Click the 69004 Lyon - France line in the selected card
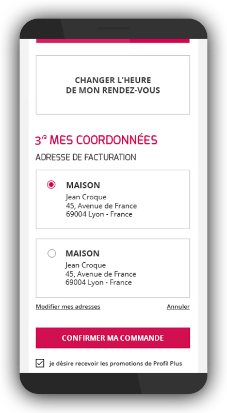The height and width of the screenshot is (413, 227). pos(99,214)
